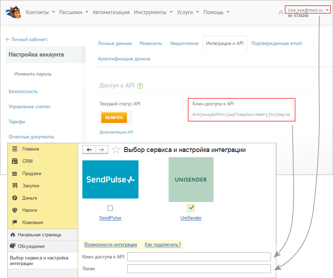This screenshot has height=278, width=333.
Task: Open the Аутентификация домена tab
Action: pos(124,59)
